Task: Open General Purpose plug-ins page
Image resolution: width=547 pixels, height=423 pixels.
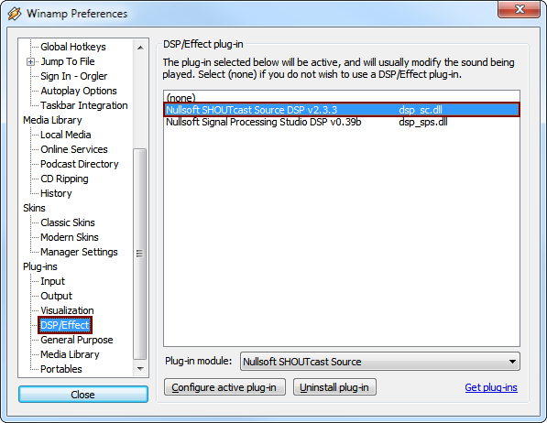Action: click(x=76, y=340)
